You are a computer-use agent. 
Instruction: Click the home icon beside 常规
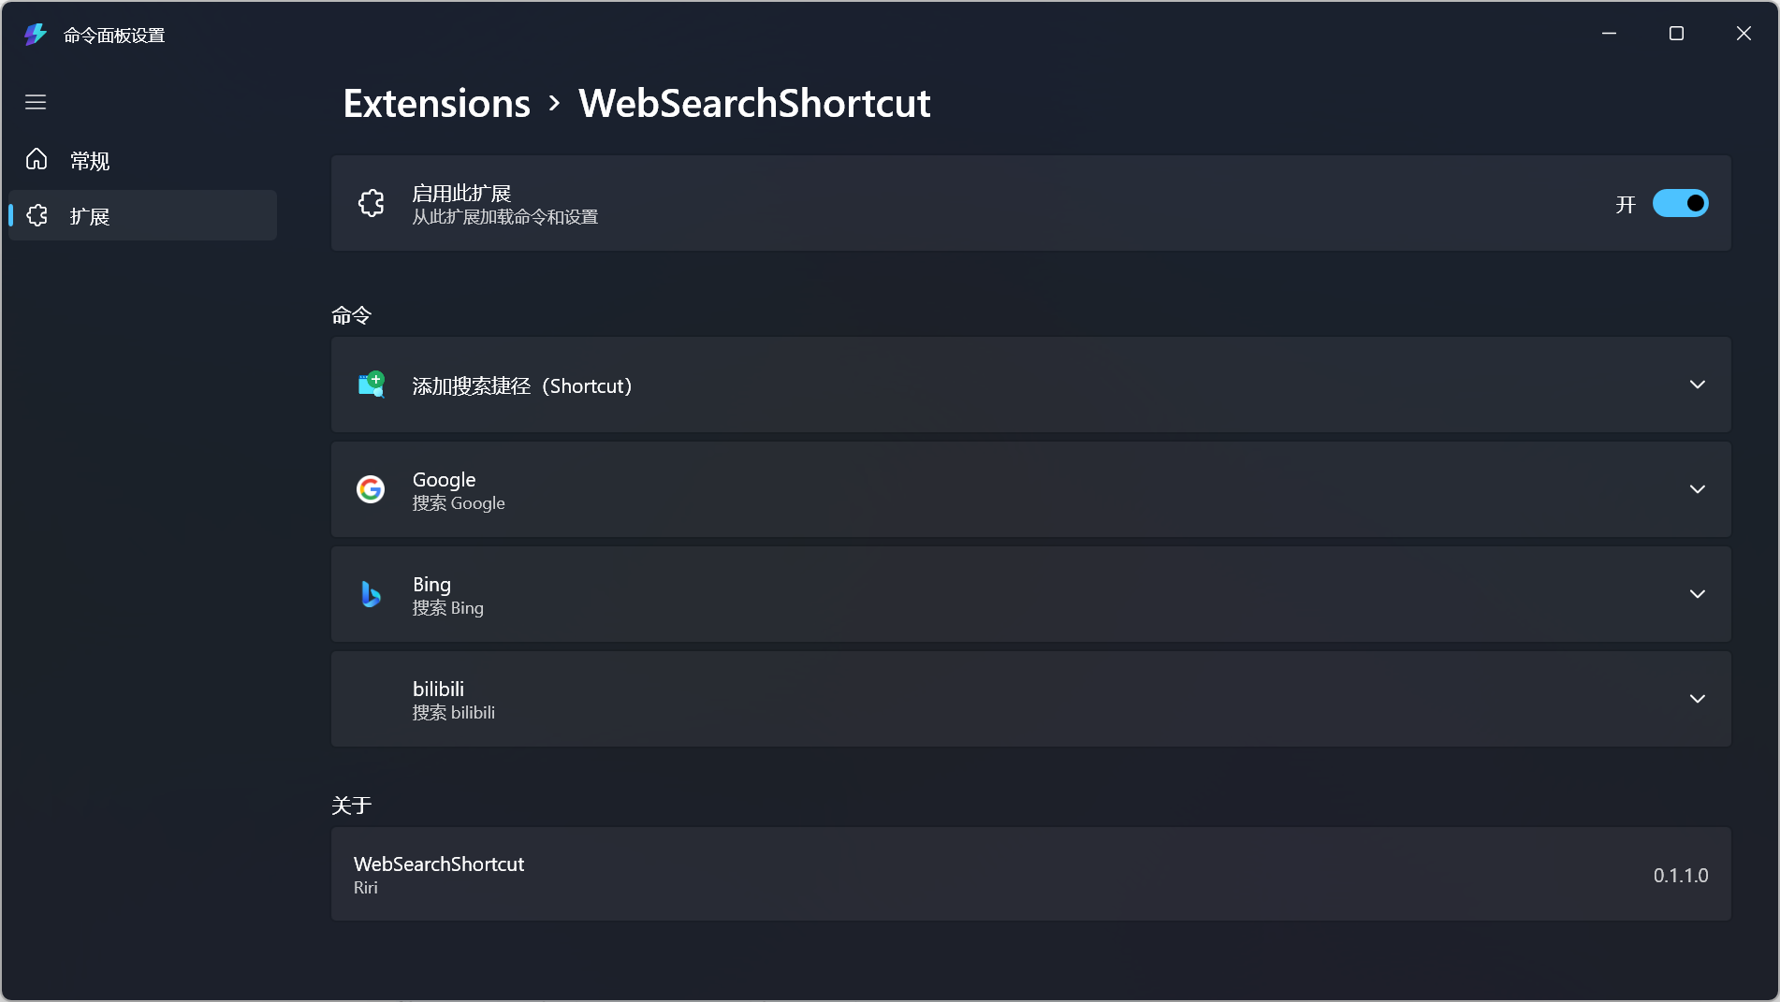click(x=36, y=160)
